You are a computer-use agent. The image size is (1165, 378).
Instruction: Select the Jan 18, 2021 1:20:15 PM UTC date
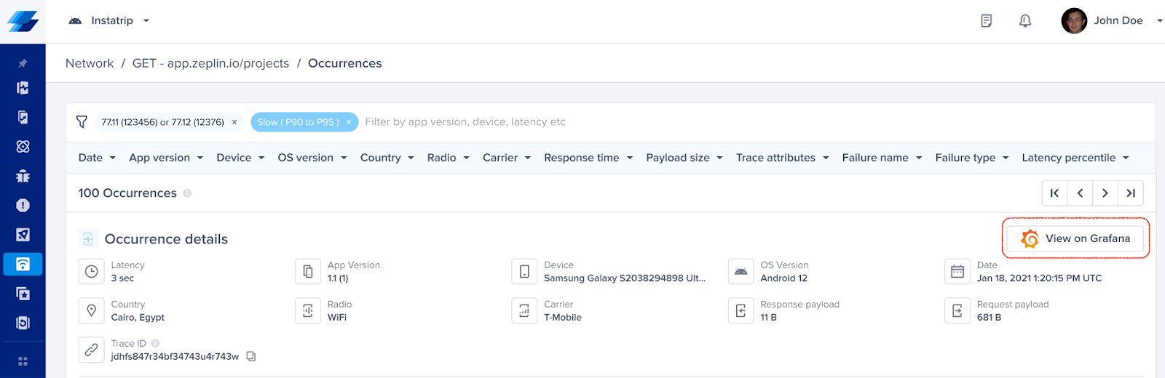point(1039,278)
